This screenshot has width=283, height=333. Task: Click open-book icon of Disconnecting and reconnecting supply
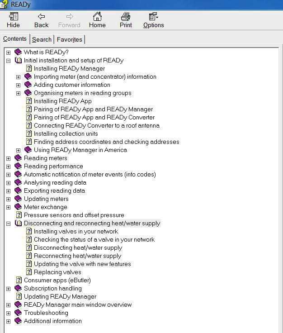(x=18, y=223)
